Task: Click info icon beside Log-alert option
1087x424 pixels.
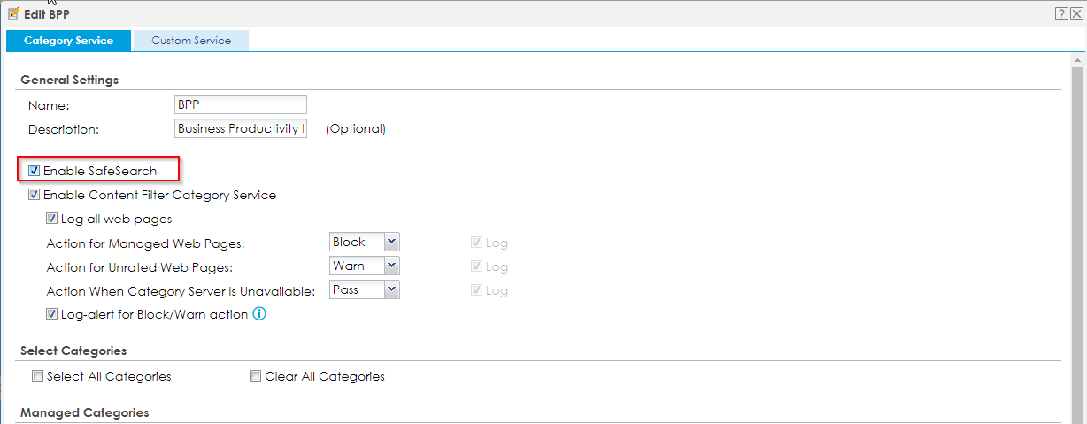Action: point(259,314)
